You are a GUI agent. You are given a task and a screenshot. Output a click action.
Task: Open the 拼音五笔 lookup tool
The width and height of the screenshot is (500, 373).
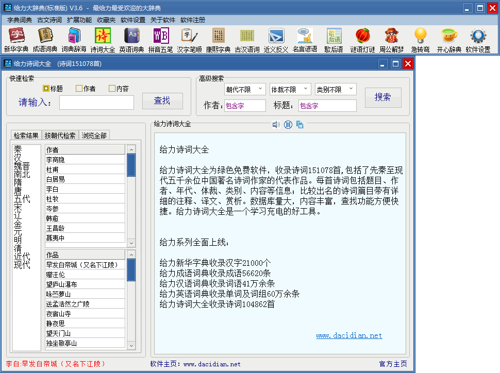point(161,40)
